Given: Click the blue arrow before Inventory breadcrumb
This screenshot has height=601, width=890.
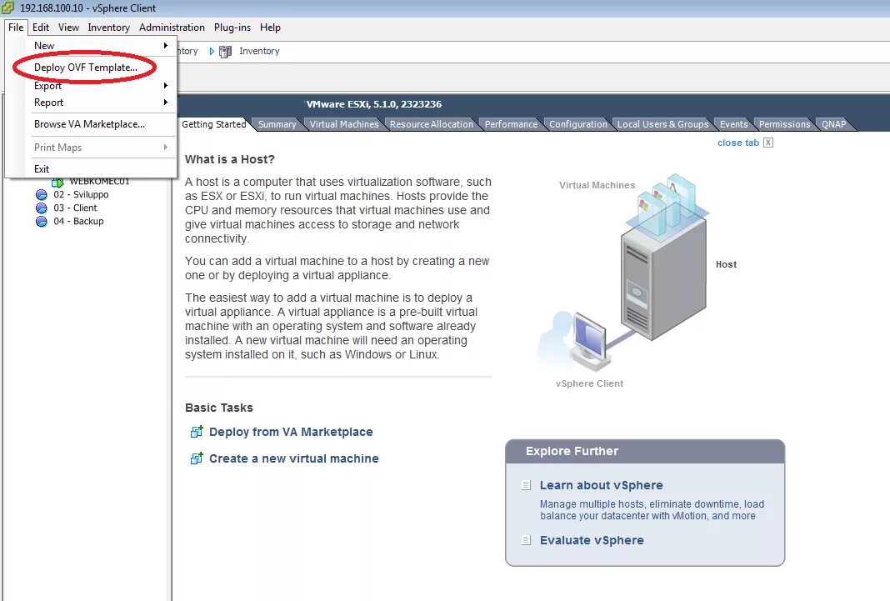Looking at the screenshot, I should 212,52.
